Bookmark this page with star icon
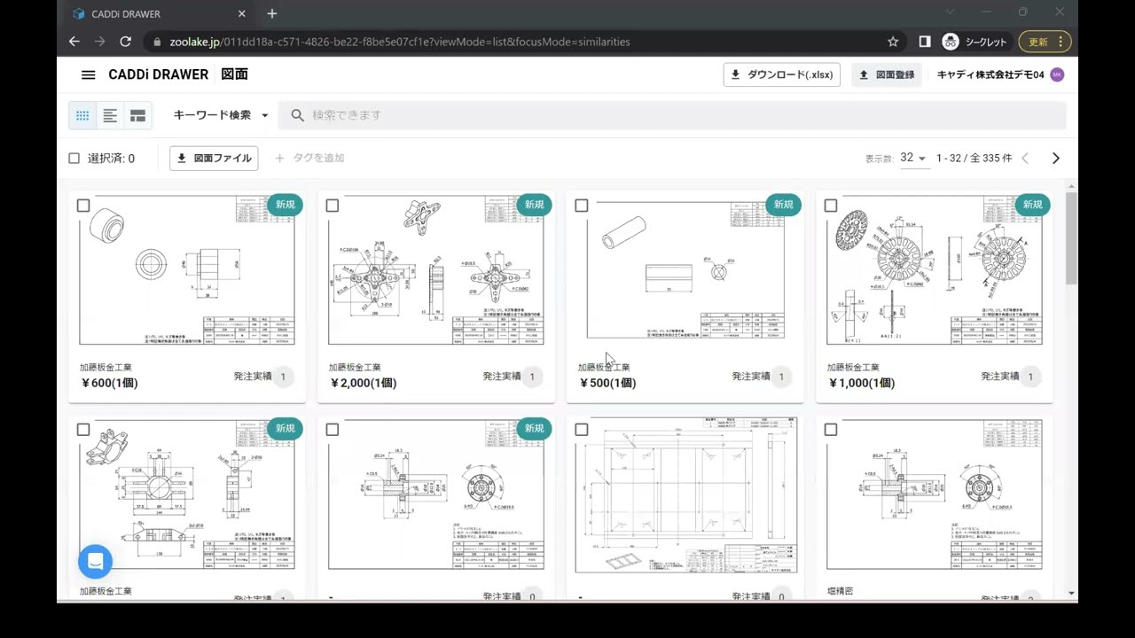 click(893, 42)
